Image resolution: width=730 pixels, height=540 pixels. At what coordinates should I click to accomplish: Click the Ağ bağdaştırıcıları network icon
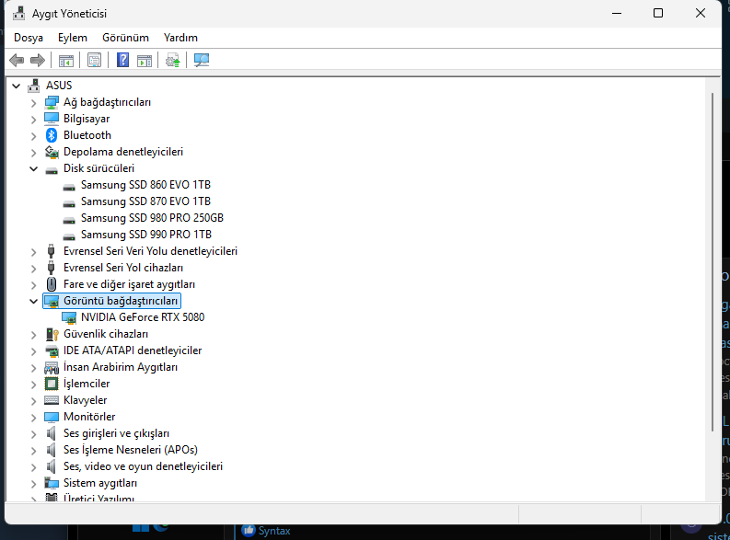[52, 102]
